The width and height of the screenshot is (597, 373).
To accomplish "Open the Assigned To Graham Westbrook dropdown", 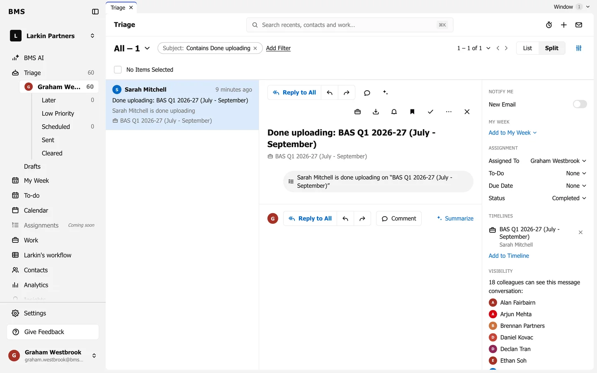I will [558, 161].
